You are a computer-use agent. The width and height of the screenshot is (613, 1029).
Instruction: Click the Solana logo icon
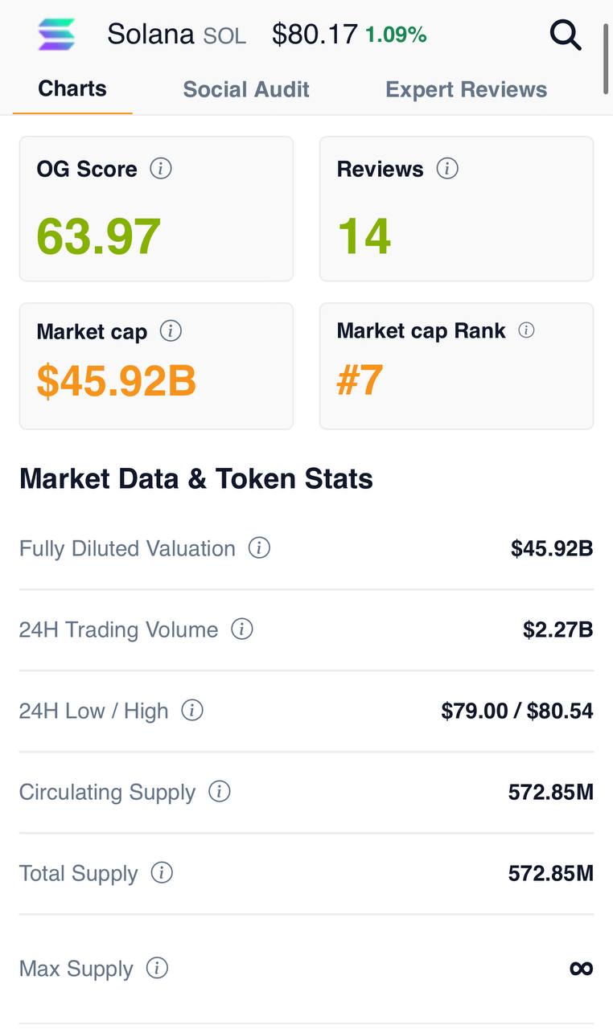[56, 35]
